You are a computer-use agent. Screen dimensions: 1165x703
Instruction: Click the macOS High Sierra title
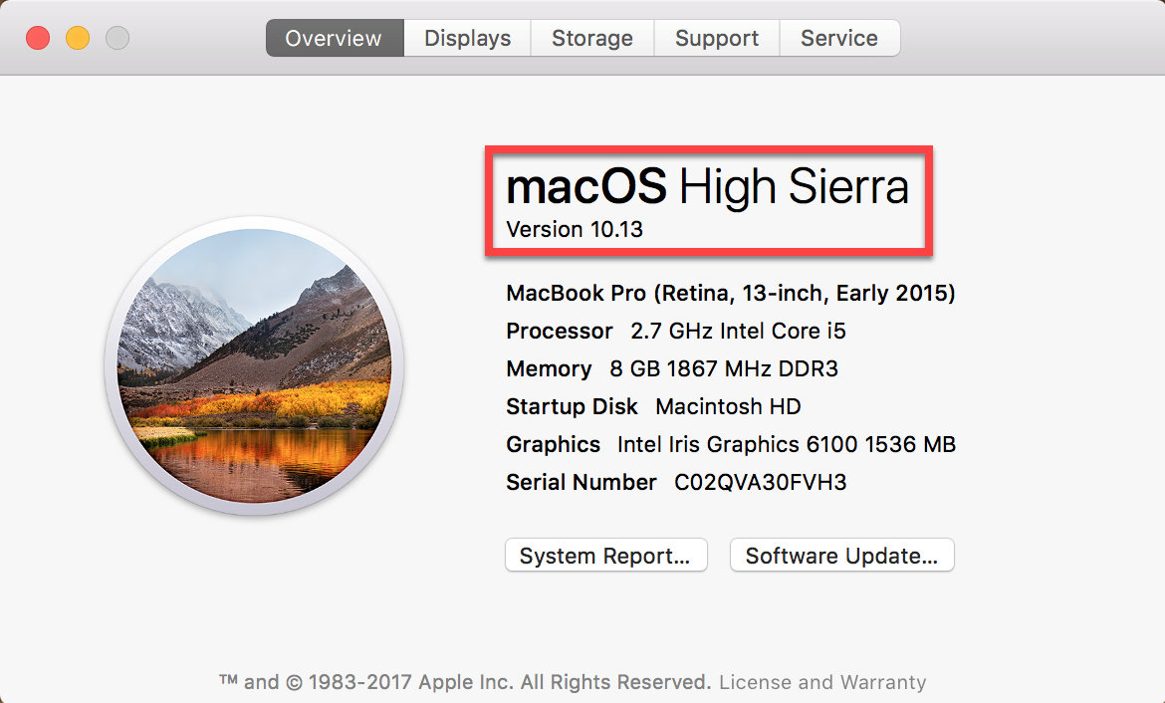pos(707,187)
